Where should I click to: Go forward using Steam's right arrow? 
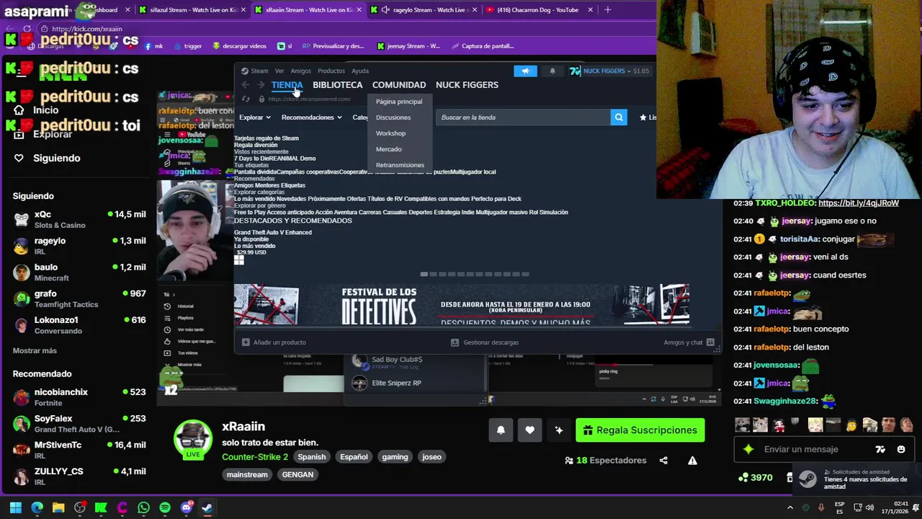[x=261, y=85]
